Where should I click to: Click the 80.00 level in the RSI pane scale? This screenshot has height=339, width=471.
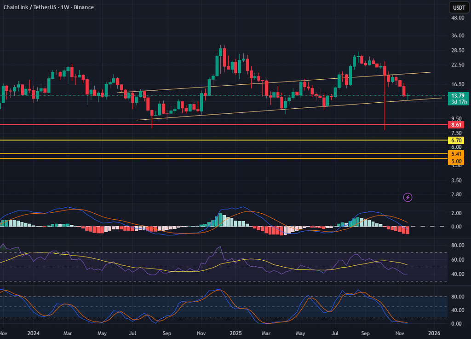(457, 246)
